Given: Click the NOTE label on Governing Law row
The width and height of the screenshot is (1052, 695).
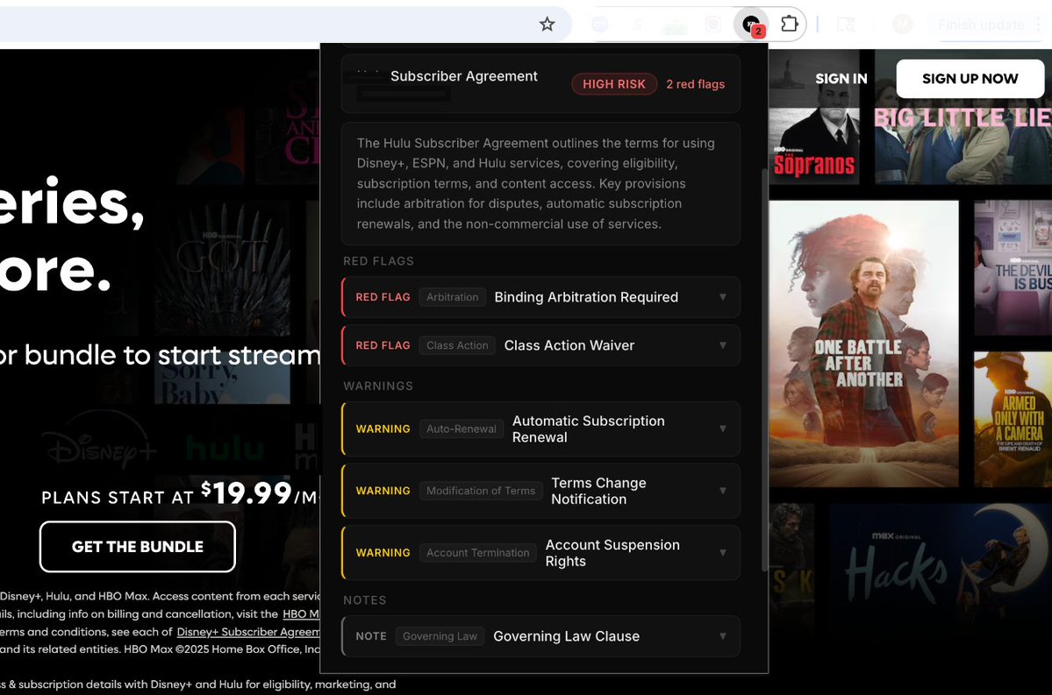Looking at the screenshot, I should click(x=371, y=636).
